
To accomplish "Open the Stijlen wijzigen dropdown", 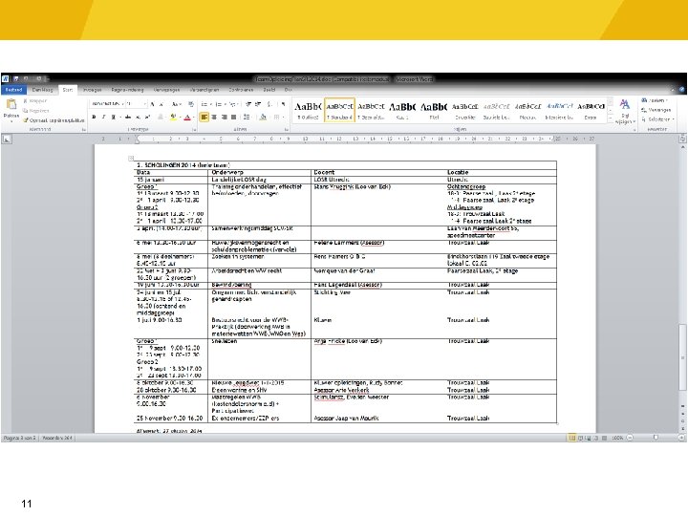I will pyautogui.click(x=625, y=112).
